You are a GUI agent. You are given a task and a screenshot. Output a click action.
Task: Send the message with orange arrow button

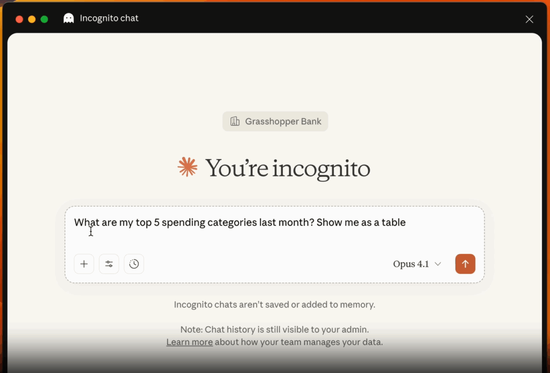coord(465,264)
